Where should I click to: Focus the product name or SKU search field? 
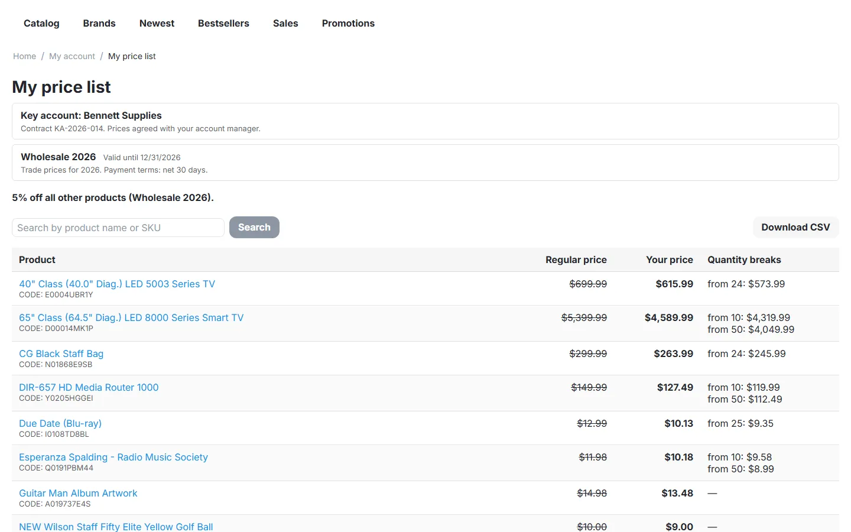pos(118,228)
